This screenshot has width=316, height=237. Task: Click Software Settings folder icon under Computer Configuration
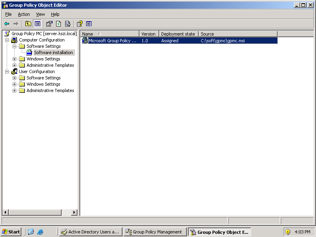pyautogui.click(x=22, y=46)
